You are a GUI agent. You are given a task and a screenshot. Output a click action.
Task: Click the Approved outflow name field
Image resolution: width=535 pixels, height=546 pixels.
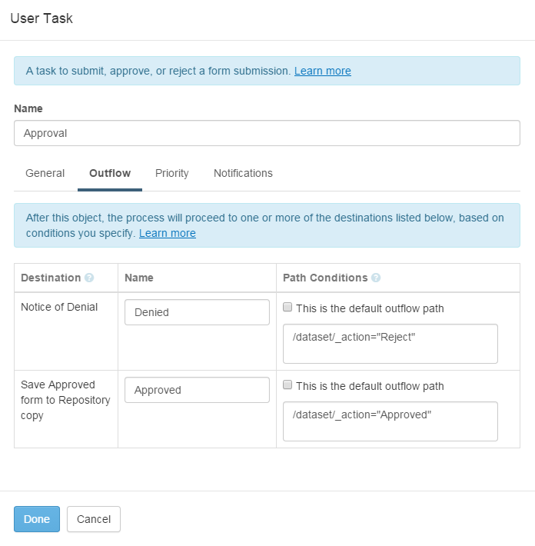coord(197,390)
